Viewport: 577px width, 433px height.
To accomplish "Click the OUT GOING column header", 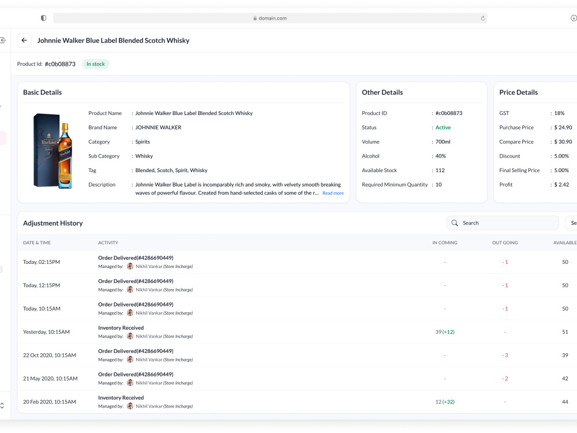I will (x=505, y=242).
